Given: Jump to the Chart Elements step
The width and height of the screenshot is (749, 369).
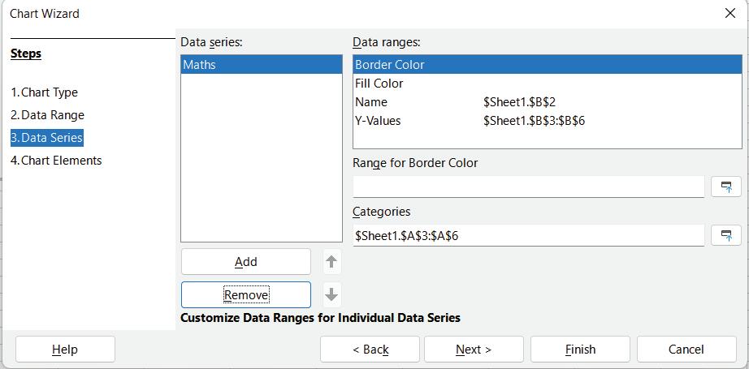Looking at the screenshot, I should (57, 161).
